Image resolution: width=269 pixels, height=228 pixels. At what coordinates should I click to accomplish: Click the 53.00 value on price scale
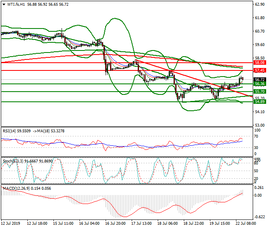(259, 125)
